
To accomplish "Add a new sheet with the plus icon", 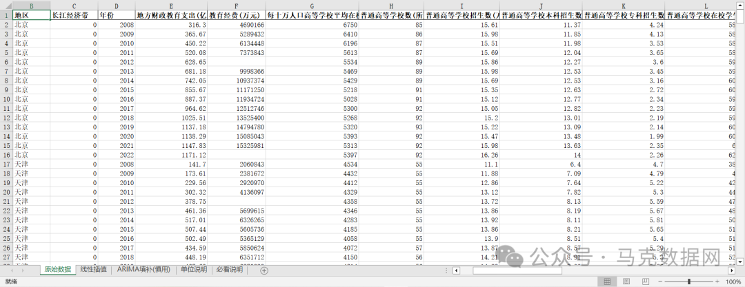I will click(x=264, y=270).
